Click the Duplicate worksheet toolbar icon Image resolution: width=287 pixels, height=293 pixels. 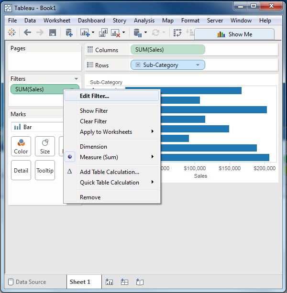pos(103,33)
